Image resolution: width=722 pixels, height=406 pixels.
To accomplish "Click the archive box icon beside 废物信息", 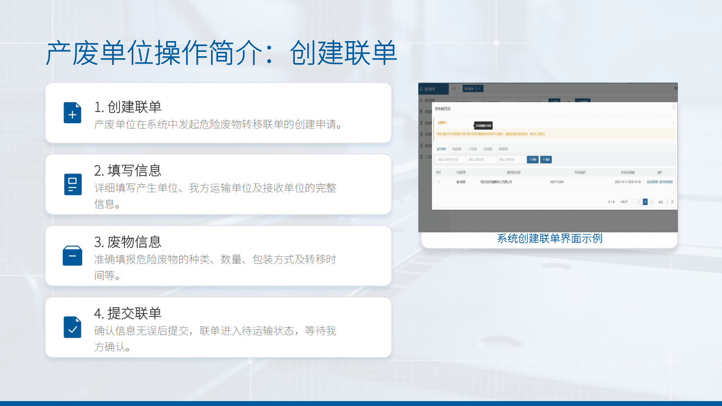I will 72,256.
